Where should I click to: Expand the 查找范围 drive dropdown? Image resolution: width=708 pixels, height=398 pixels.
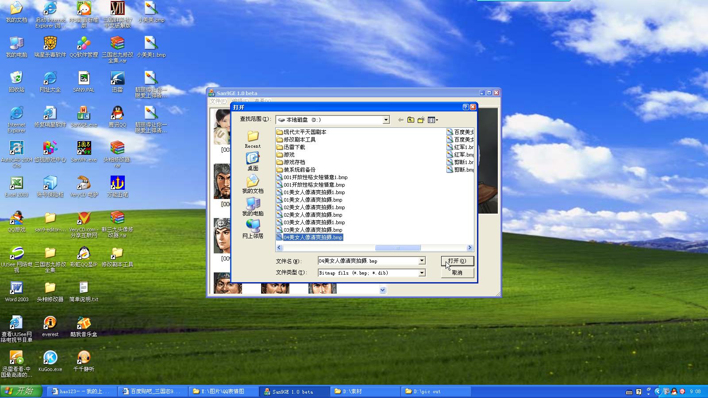386,120
